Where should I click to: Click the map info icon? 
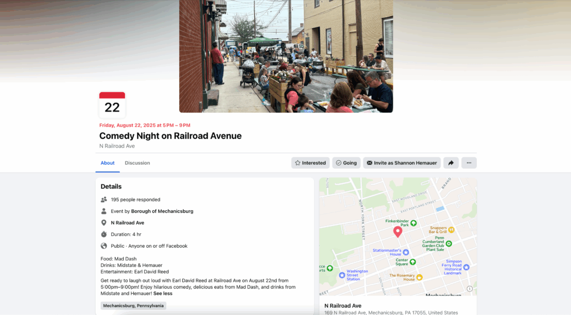[470, 289]
